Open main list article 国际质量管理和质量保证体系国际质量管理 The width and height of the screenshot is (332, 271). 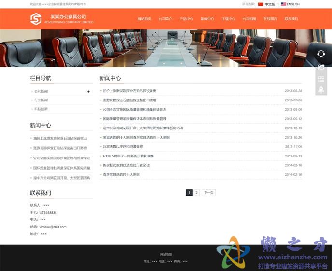pos(135,119)
